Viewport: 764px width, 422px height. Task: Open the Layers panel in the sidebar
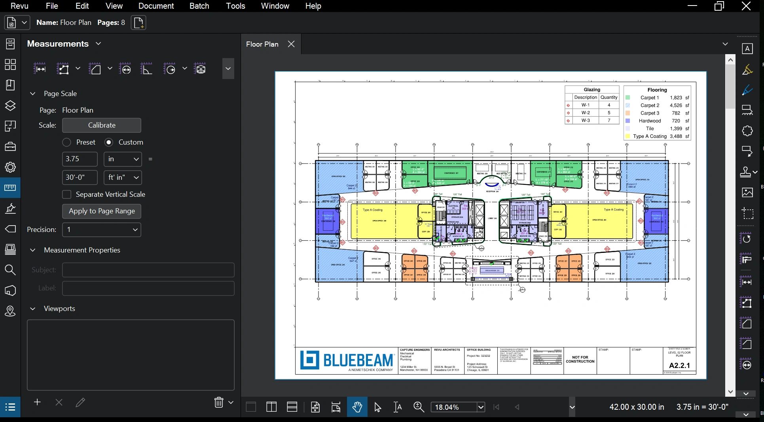pos(10,106)
